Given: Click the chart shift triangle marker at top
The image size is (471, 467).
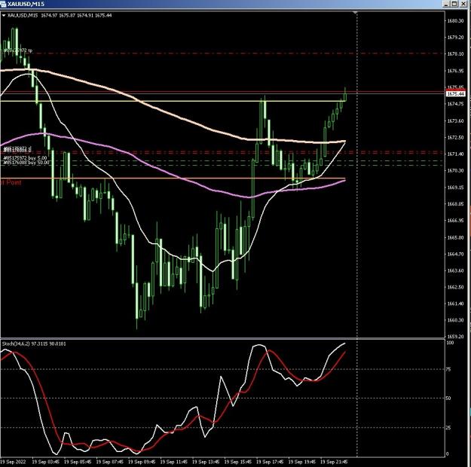Looking at the screenshot, I should tap(356, 13).
